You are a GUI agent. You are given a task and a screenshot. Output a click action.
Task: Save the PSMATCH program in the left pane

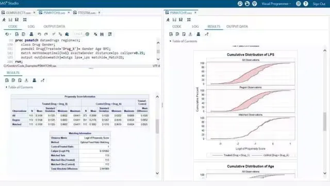click(10, 20)
